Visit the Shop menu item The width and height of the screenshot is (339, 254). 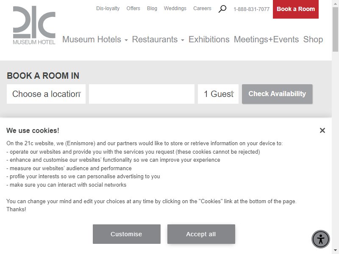[313, 39]
